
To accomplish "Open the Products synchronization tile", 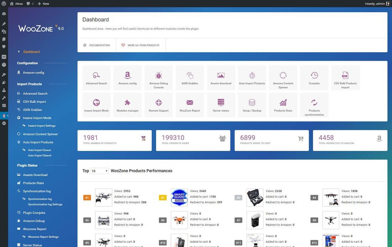I will 314,105.
